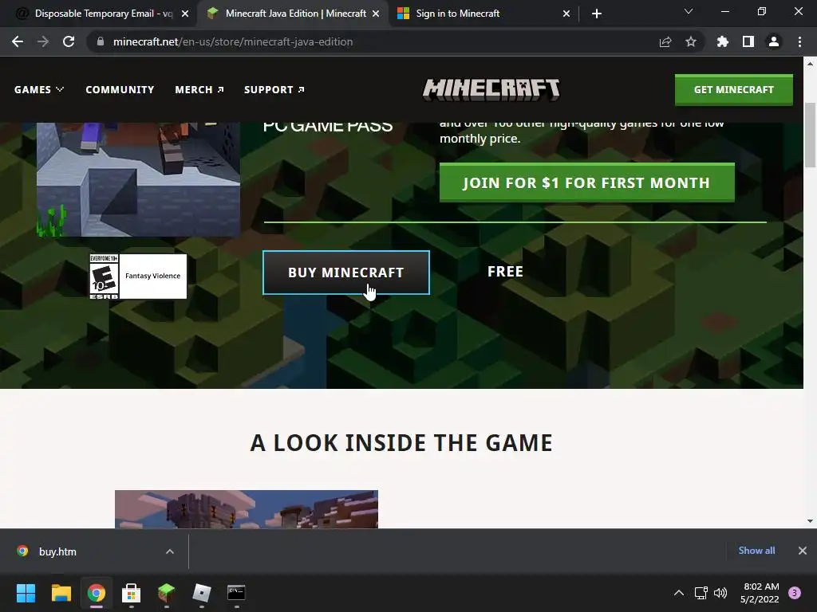
Task: Click the ESRB Everyone 10+ rating badge
Action: (138, 277)
